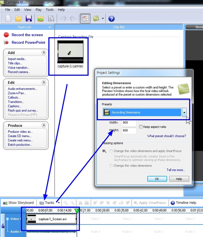Viewport: 203px width, 237px height.
Task: Click the Record PowerPoint icon
Action: coord(6,42)
